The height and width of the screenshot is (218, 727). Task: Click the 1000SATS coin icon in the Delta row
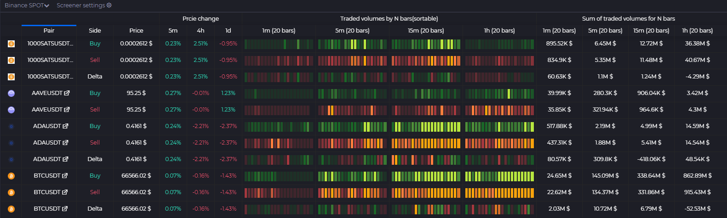[x=11, y=77]
